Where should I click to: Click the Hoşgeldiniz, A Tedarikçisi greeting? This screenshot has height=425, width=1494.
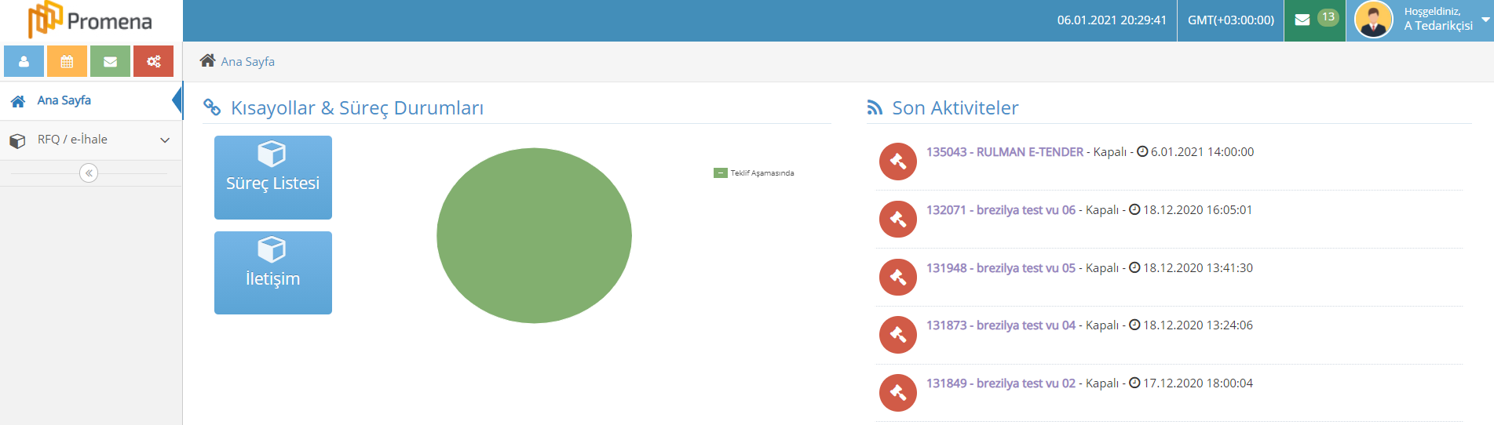click(x=1438, y=19)
